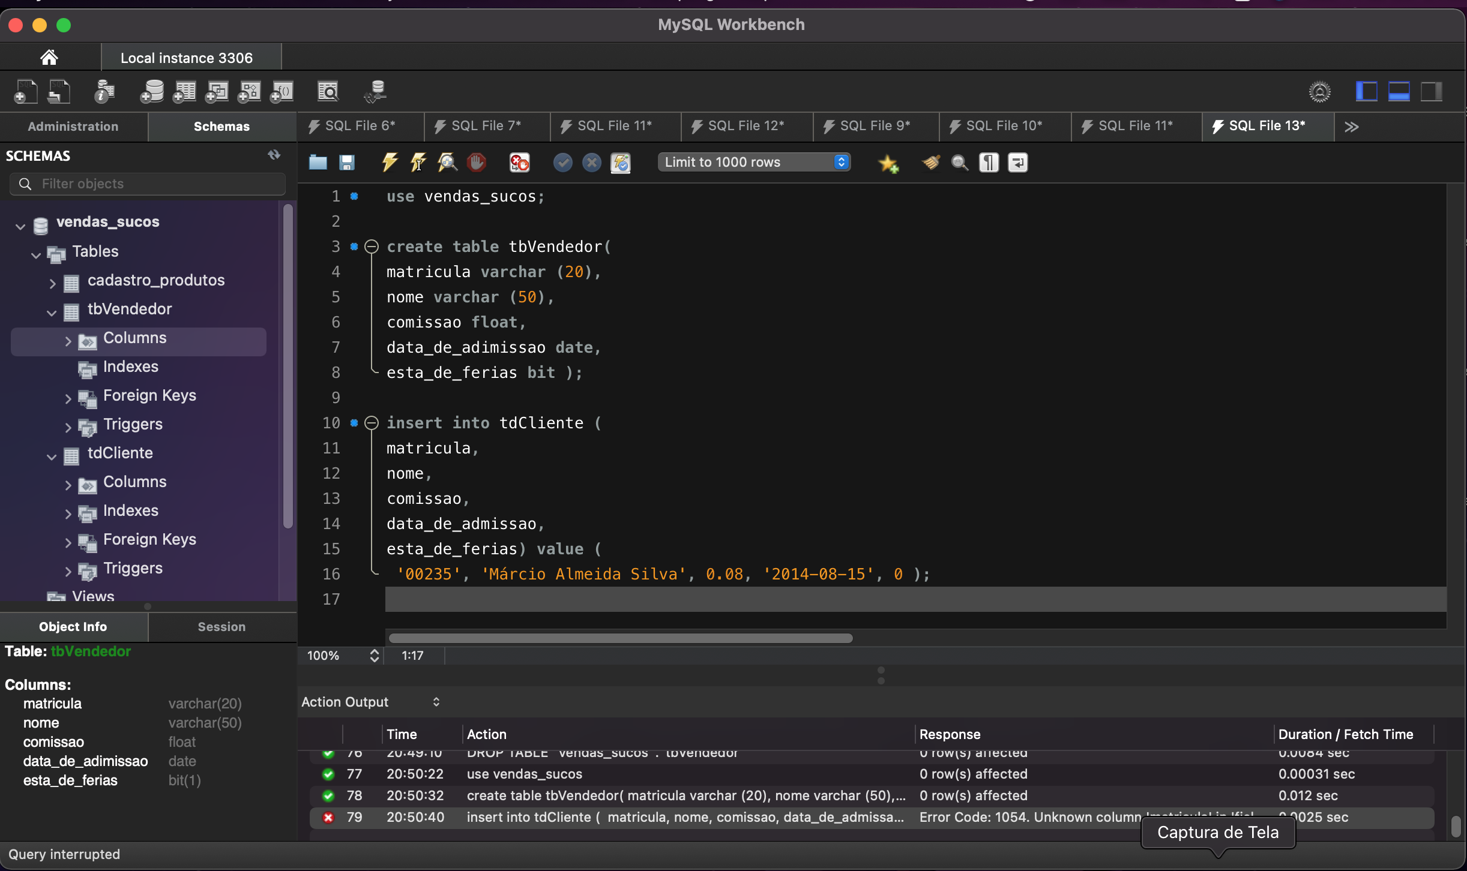Create a new view icon
This screenshot has width=1467, height=871.
click(x=217, y=92)
